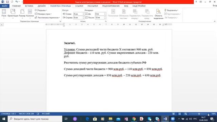Open the Windows Start menu
This screenshot has width=217, height=122.
pyautogui.click(x=4, y=119)
